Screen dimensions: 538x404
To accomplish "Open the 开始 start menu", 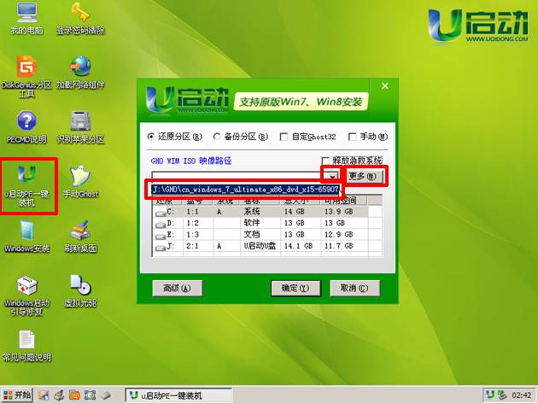I will 17,395.
